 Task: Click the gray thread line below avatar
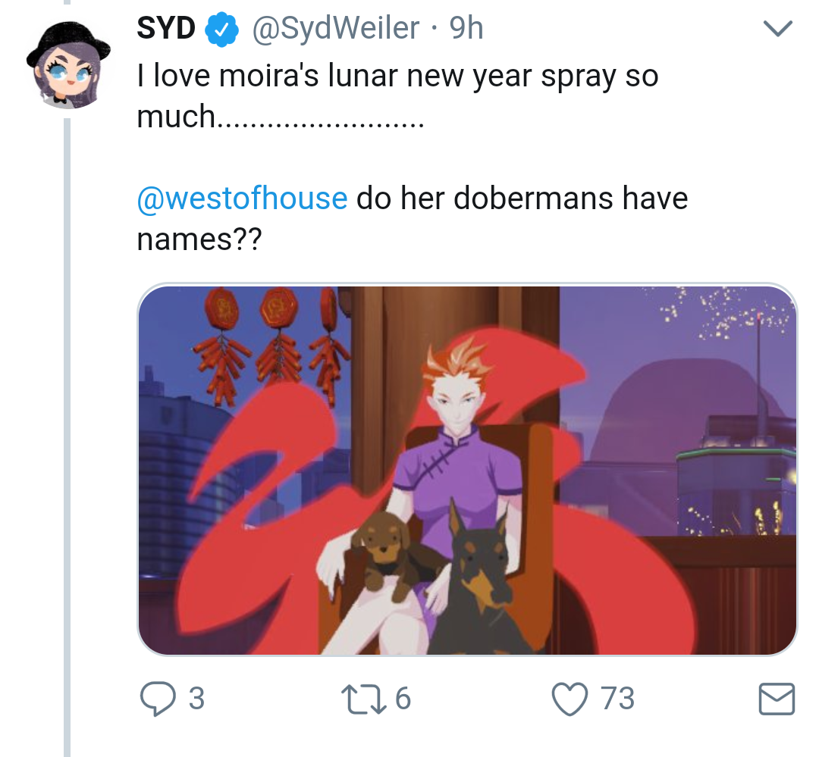pos(67,437)
